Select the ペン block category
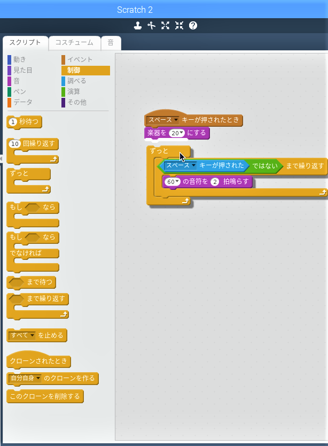Image resolution: width=328 pixels, height=446 pixels. point(20,91)
